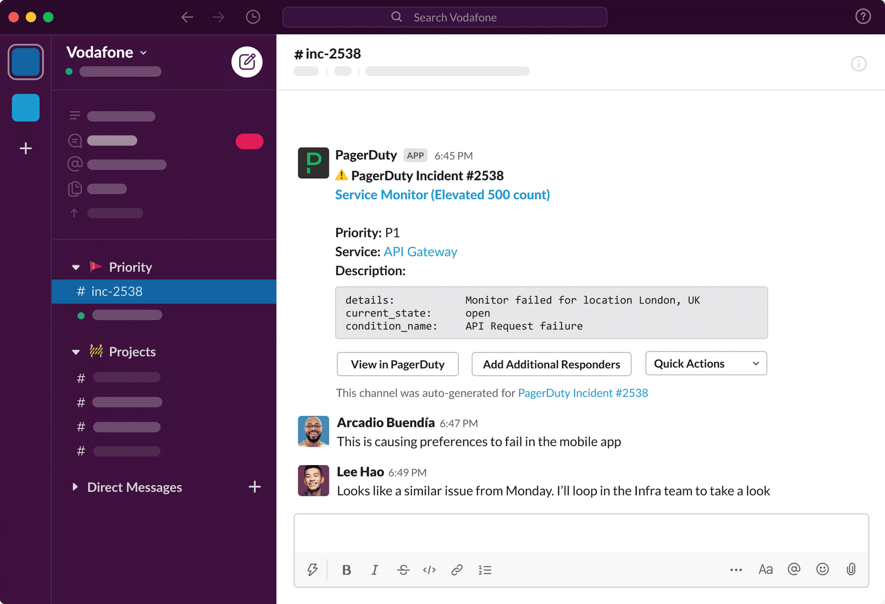This screenshot has height=604, width=885.
Task: Click the PagerDuty app avatar
Action: tap(313, 163)
